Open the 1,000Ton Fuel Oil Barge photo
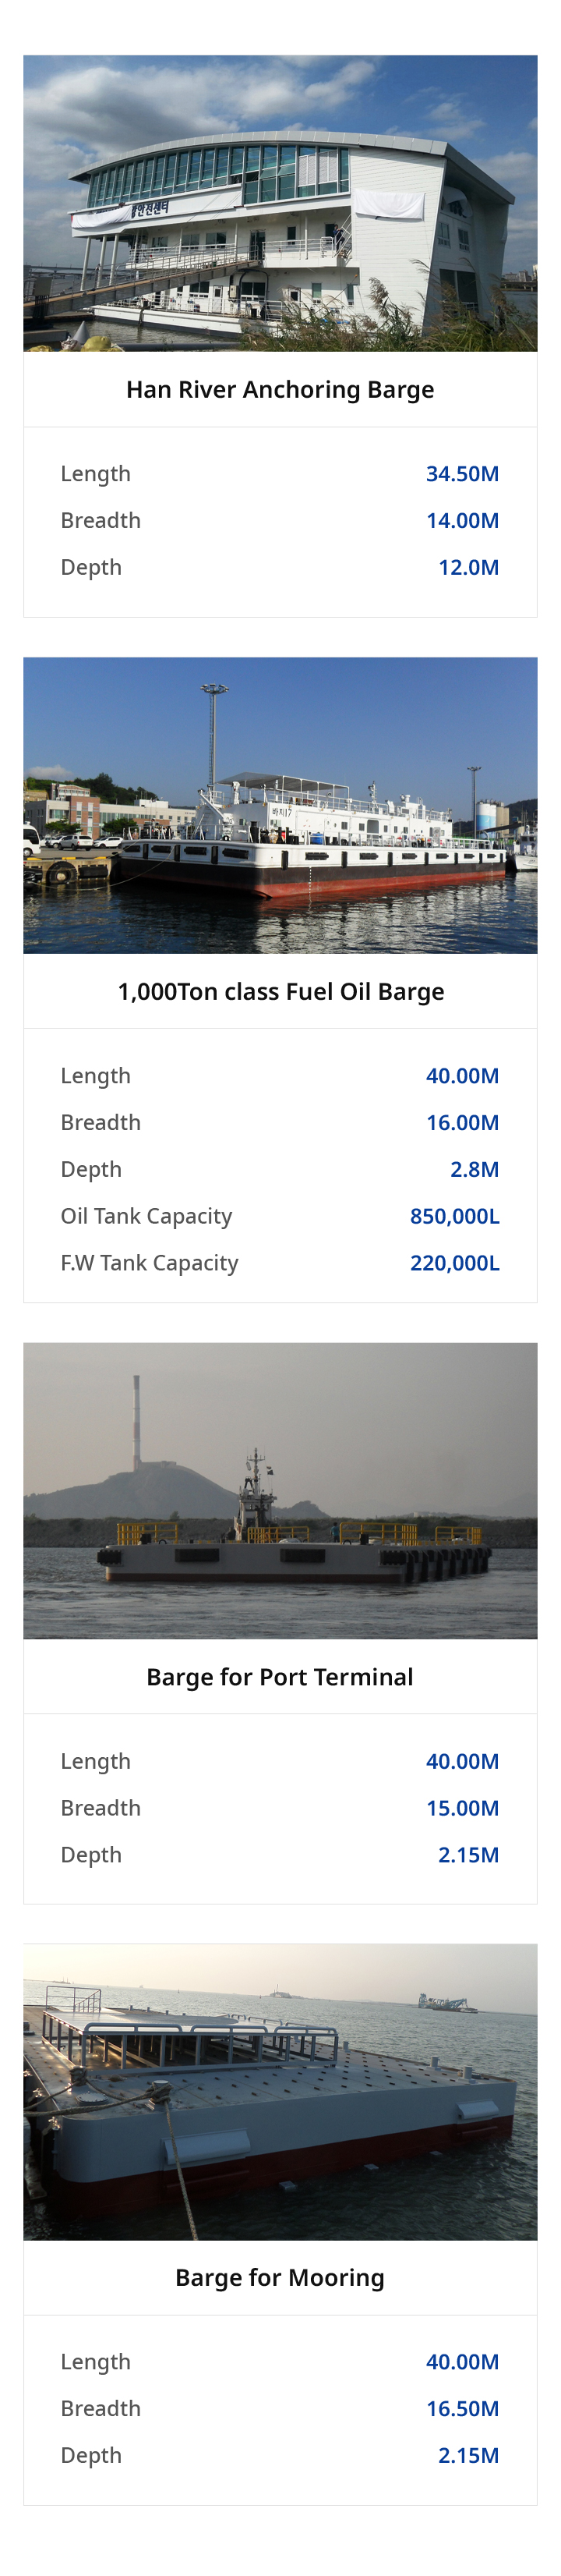 280,805
